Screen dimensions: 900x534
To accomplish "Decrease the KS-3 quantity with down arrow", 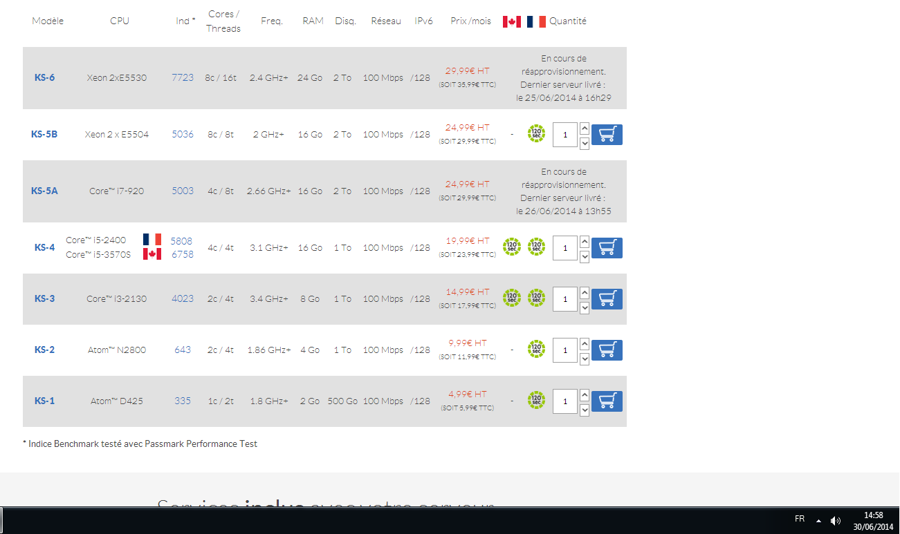I will coord(585,307).
